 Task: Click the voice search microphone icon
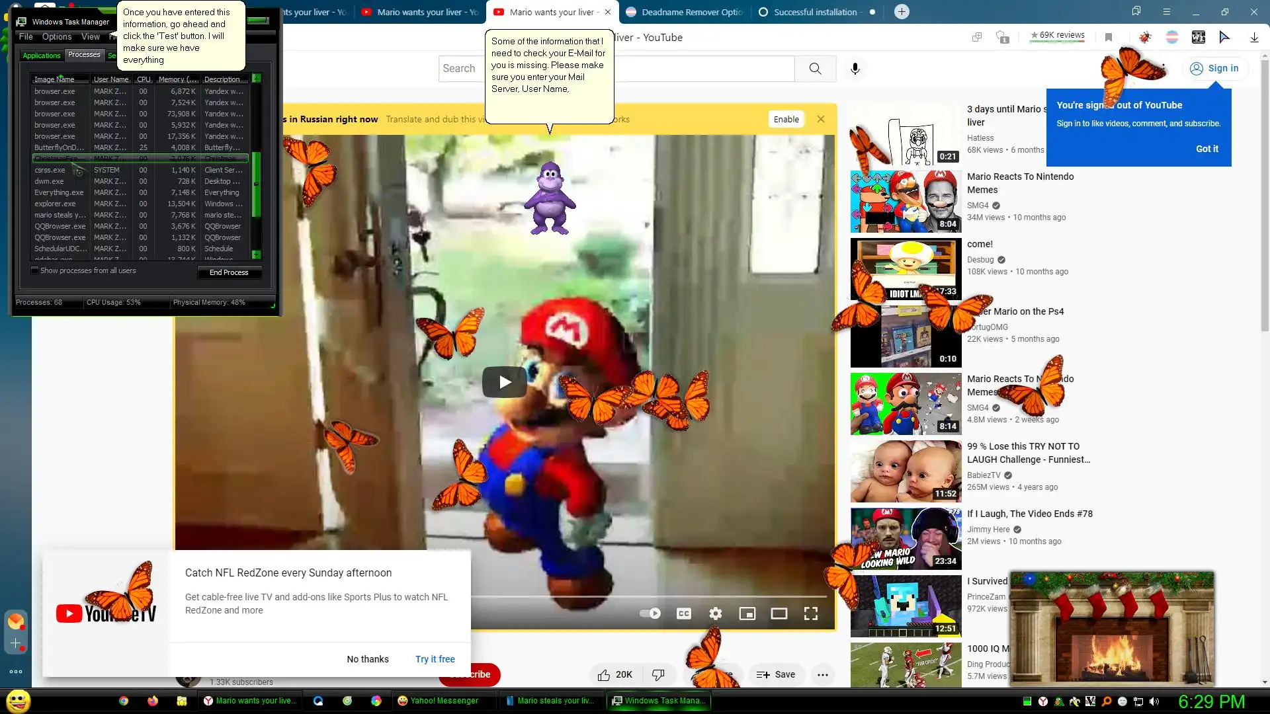point(855,69)
